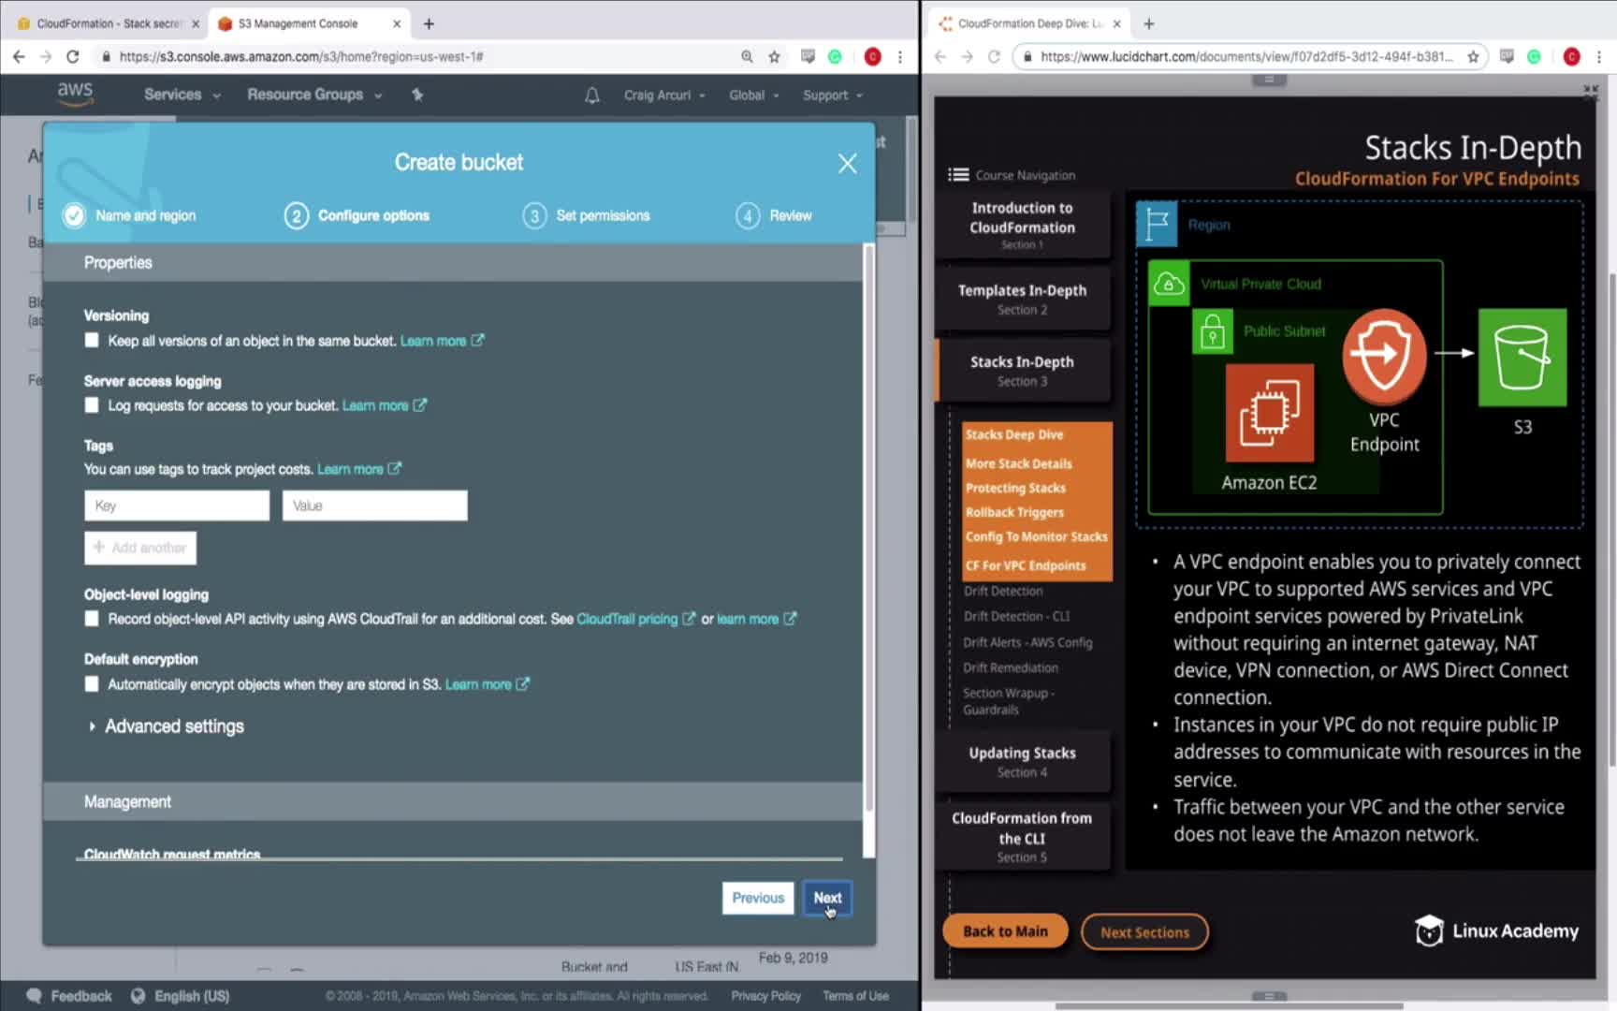Close the S3 Management Console tab

pyautogui.click(x=397, y=23)
